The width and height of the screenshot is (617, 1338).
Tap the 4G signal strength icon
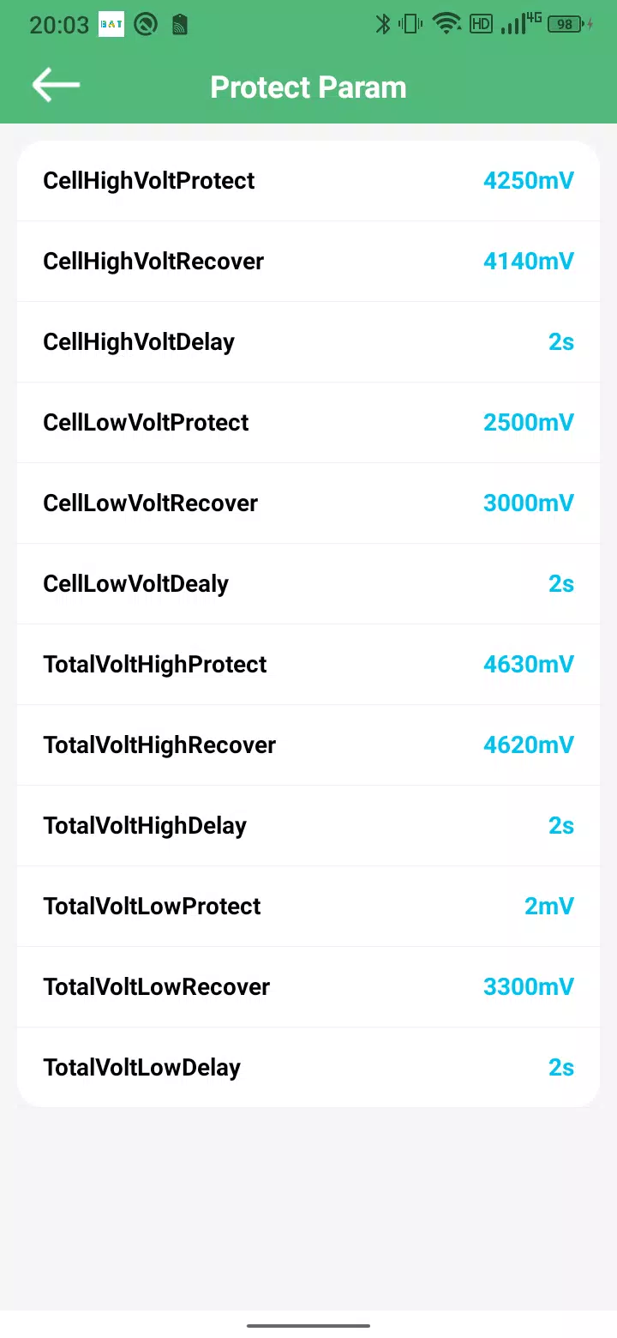[x=521, y=23]
